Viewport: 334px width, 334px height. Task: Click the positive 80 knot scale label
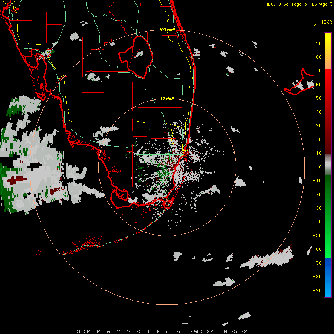point(319,57)
